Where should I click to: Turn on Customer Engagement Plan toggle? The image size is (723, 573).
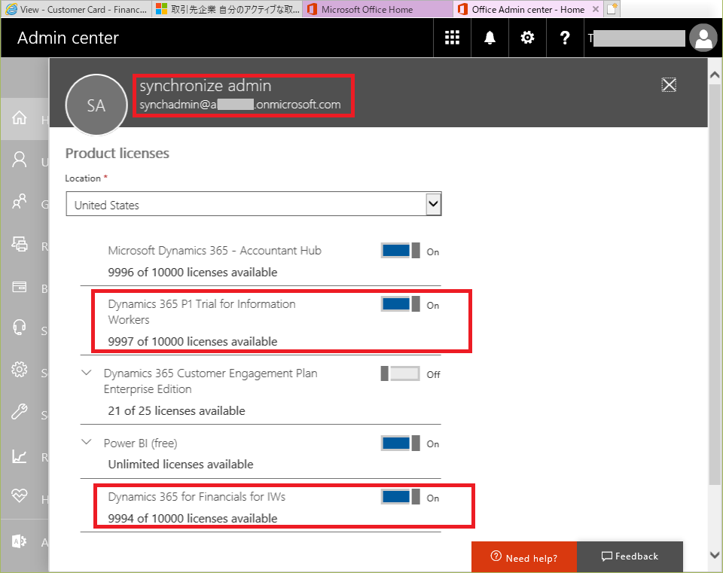400,373
